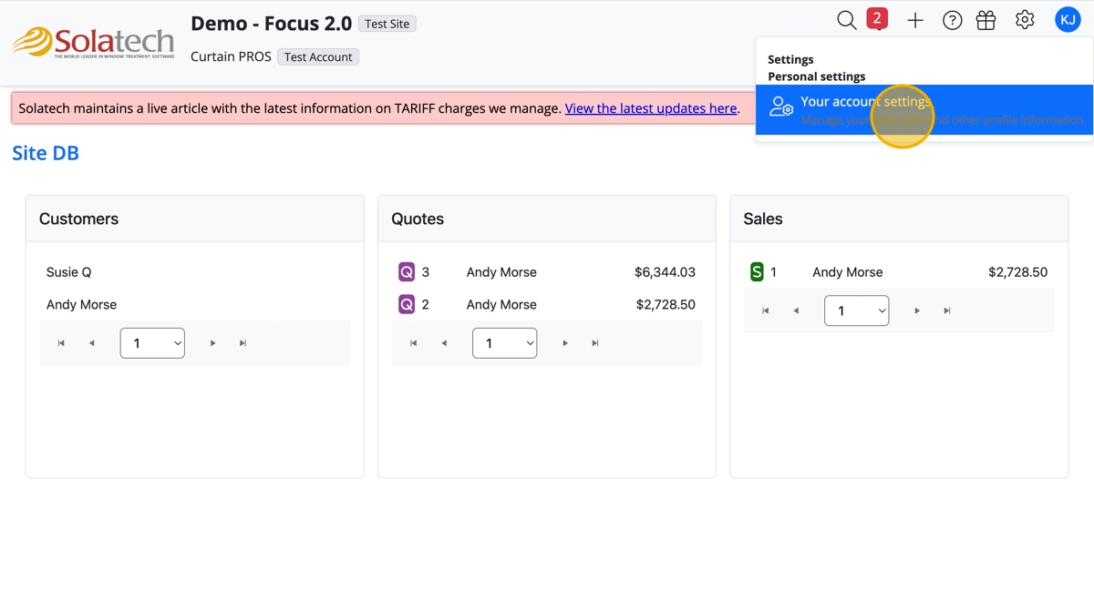
Task: Open the help question mark icon
Action: [x=952, y=20]
